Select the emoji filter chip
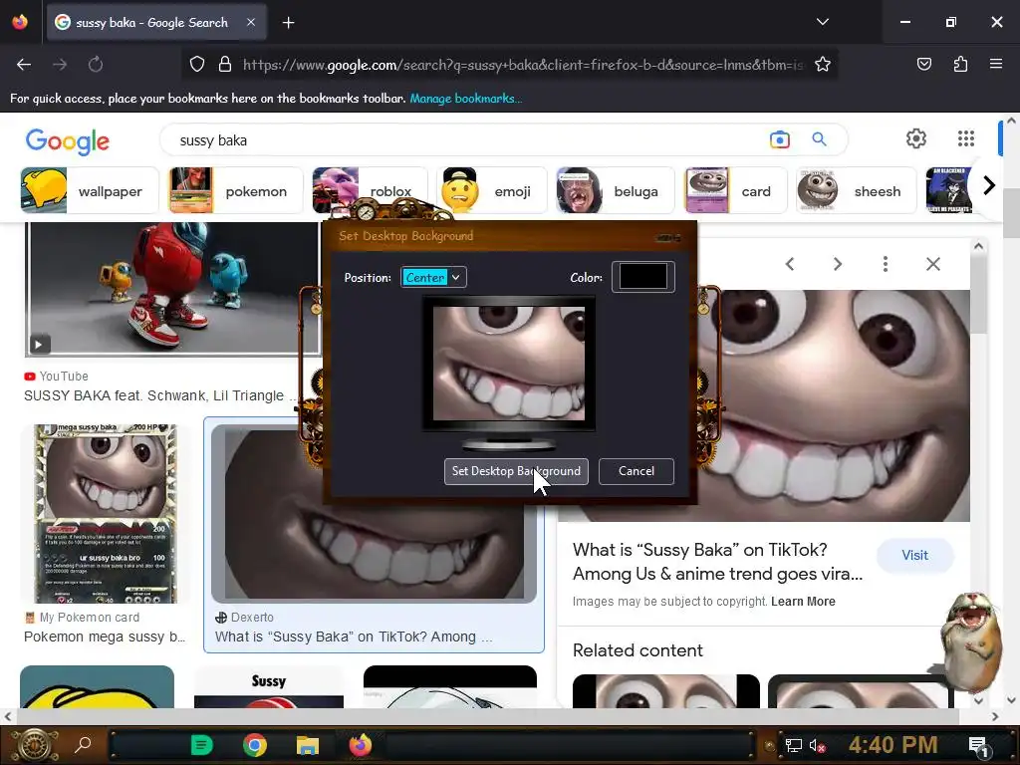 click(x=492, y=190)
